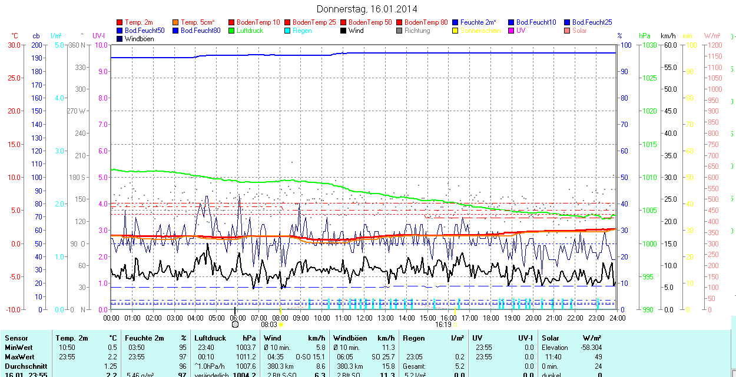Click the orange Temp. 5cm legend swatch
The width and height of the screenshot is (736, 377).
(176, 22)
